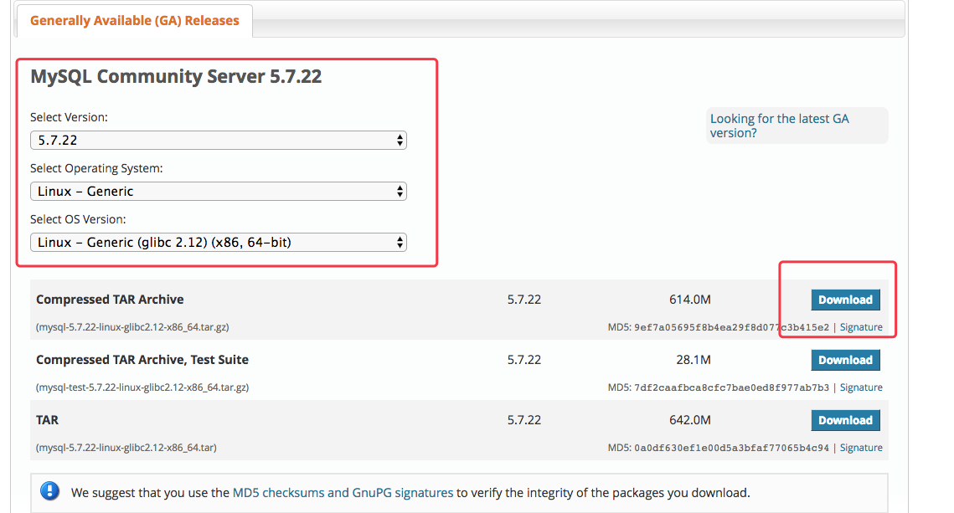
Task: Click the mysql-5.7.22-linux-glibc2.12-x86_64.tar filename
Action: click(126, 448)
